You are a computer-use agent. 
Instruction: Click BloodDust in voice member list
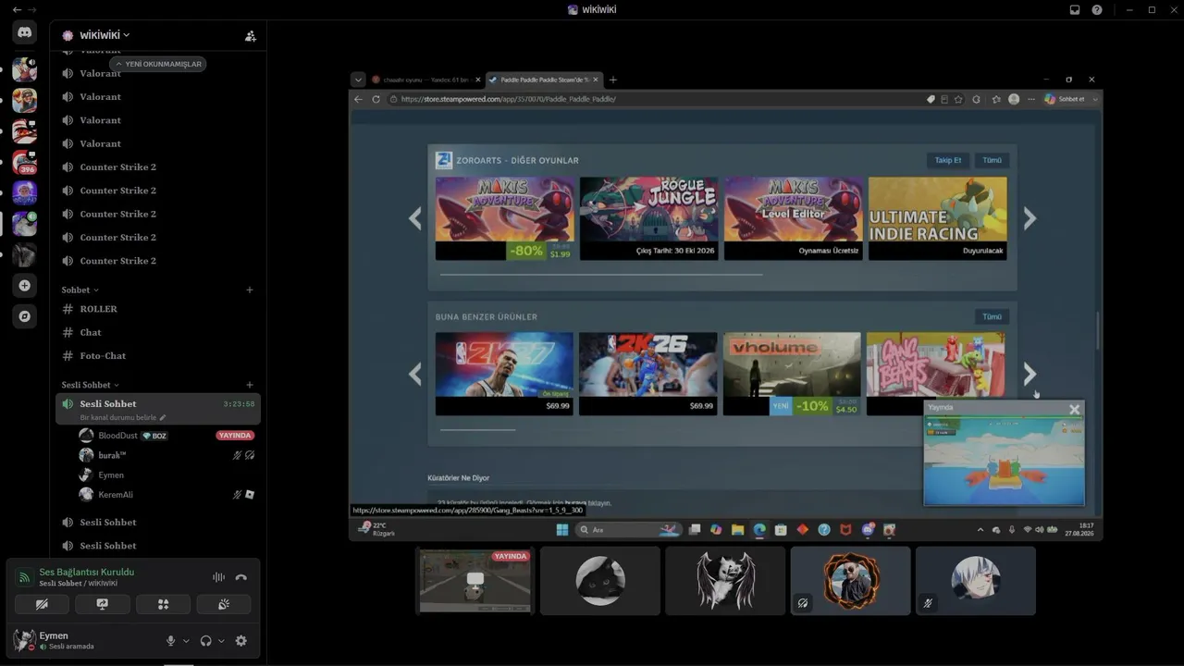[x=117, y=436]
